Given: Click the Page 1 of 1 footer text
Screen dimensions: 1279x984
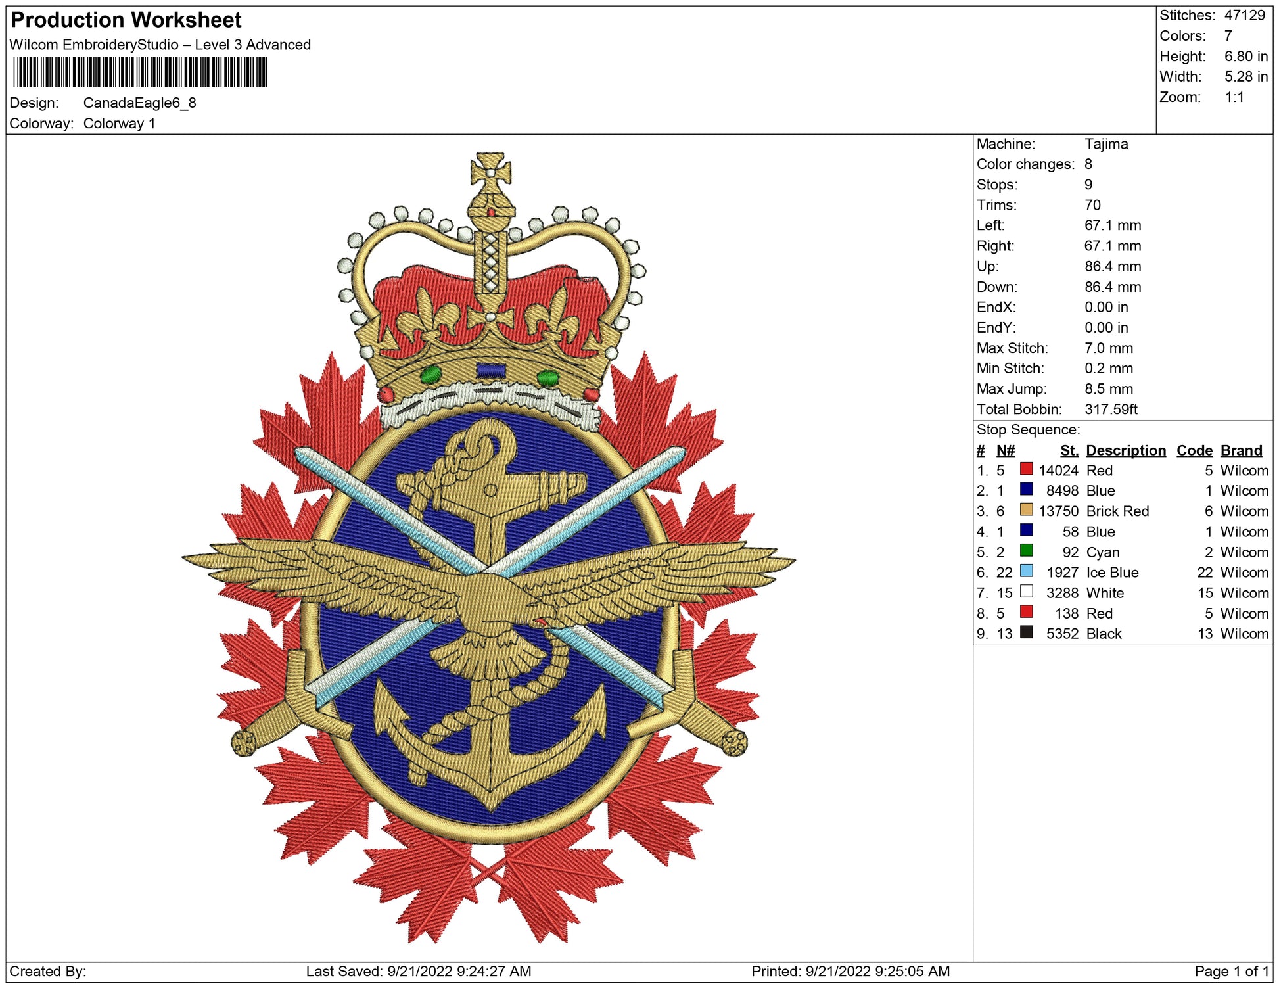Looking at the screenshot, I should [x=1231, y=971].
